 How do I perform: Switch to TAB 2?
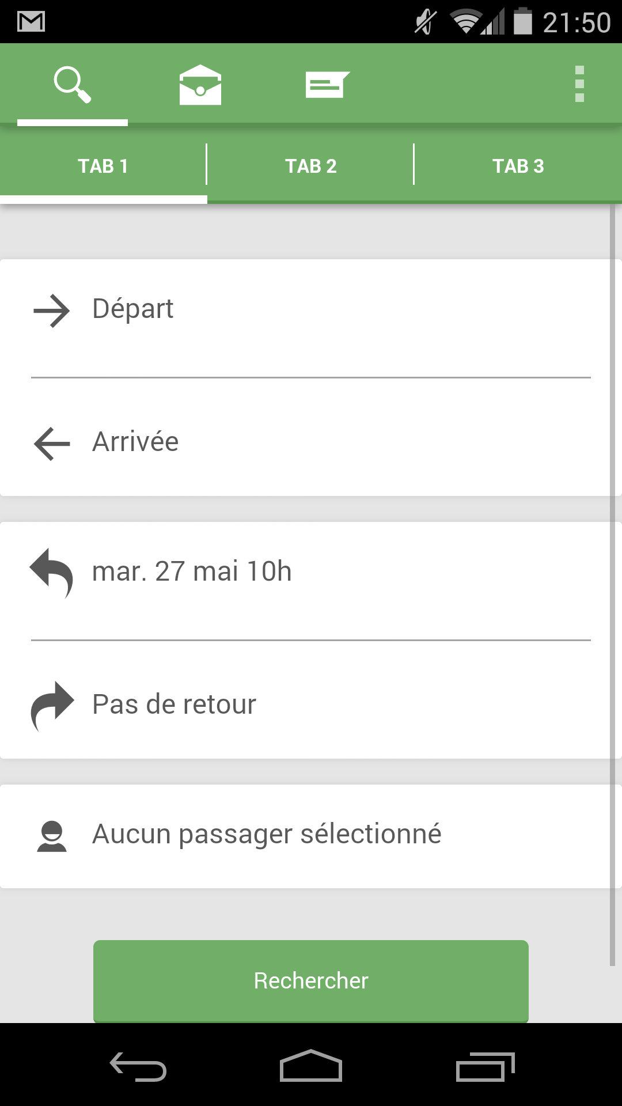(310, 166)
